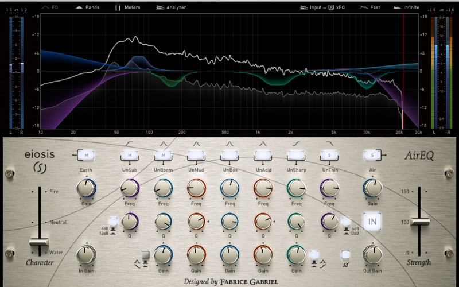Viewport: 459px width, 287px height.
Task: Click the UnSharp Freq knob
Action: tap(296, 188)
